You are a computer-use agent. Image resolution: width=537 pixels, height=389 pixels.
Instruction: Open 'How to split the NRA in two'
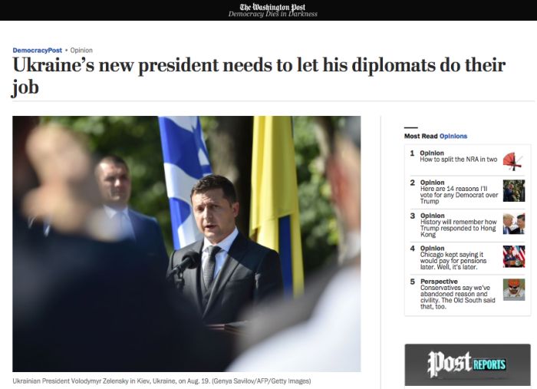[458, 160]
